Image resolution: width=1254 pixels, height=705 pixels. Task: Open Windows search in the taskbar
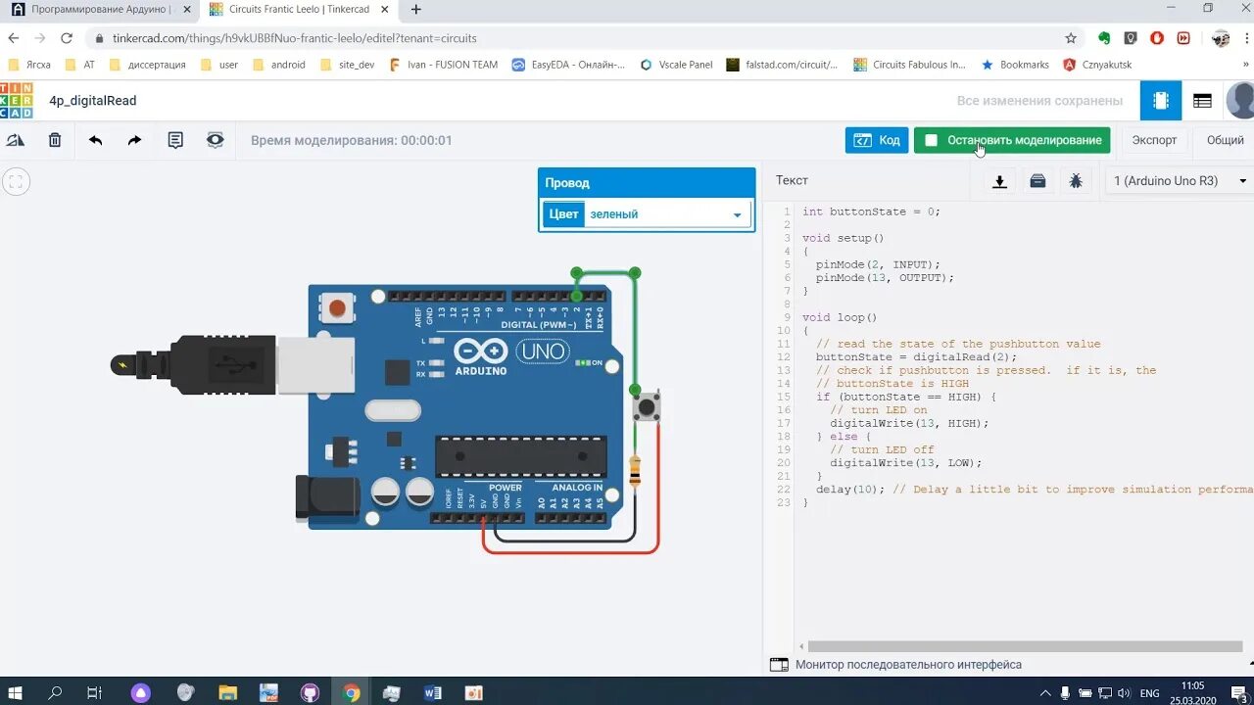coord(55,692)
